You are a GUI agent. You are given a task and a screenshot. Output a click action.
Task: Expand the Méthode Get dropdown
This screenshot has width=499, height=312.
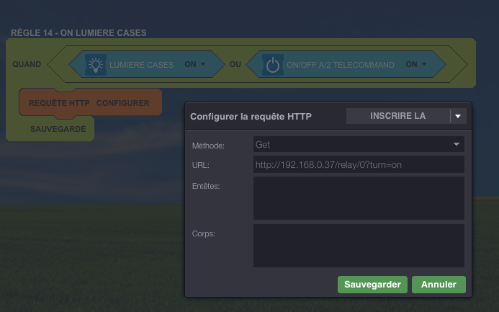[359, 144]
